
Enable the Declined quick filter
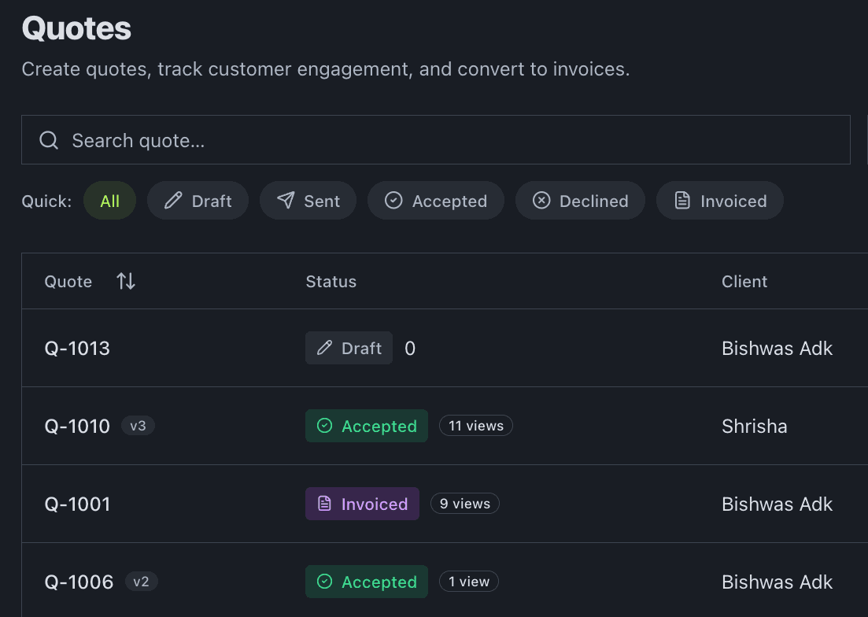(x=580, y=201)
